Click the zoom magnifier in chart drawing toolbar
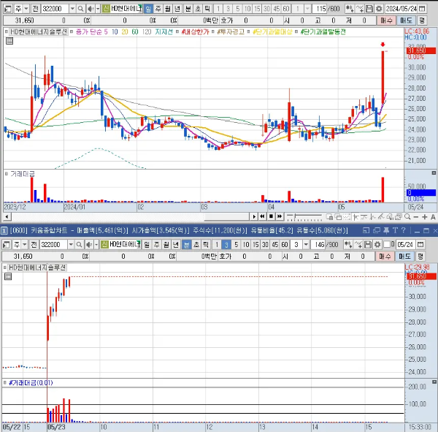The image size is (438, 432). 407,216
